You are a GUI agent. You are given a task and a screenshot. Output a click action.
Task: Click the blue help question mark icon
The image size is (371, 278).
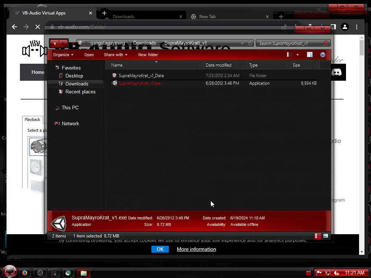pyautogui.click(x=323, y=55)
